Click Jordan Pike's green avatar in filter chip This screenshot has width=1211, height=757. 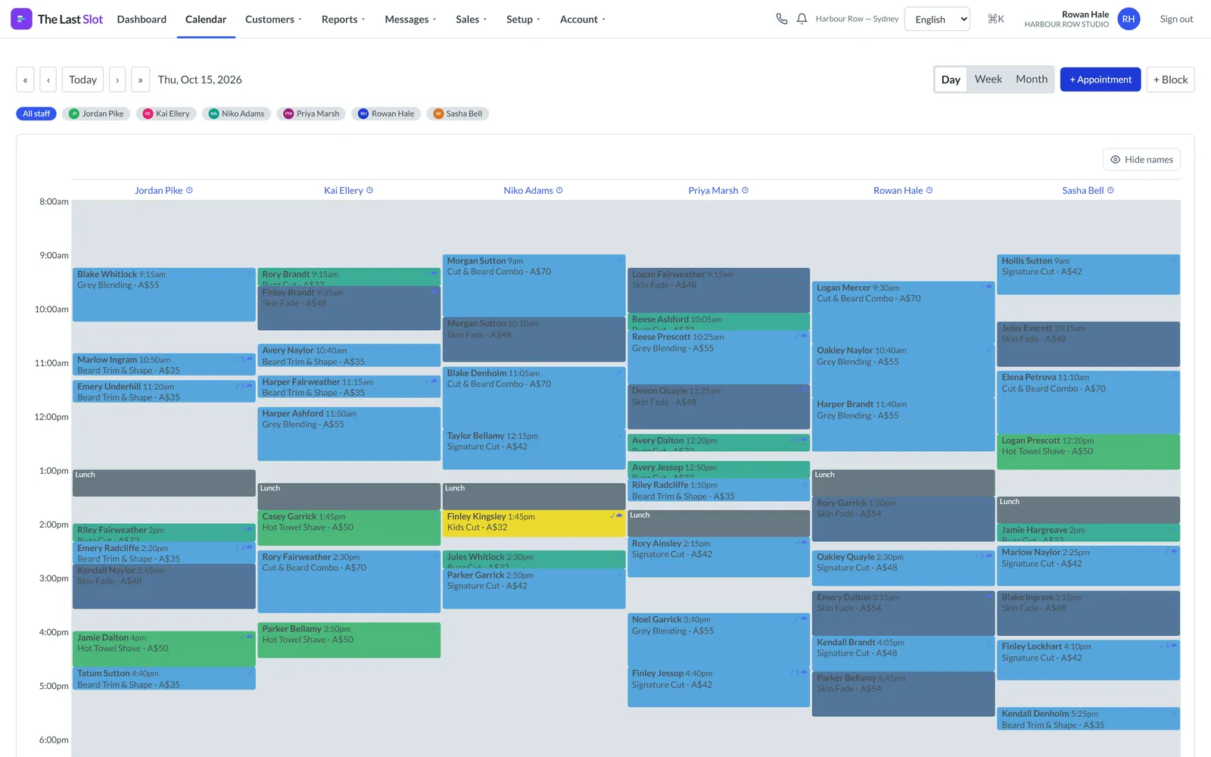pyautogui.click(x=73, y=114)
